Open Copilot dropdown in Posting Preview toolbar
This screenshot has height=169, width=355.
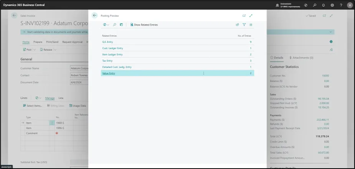coord(106,25)
